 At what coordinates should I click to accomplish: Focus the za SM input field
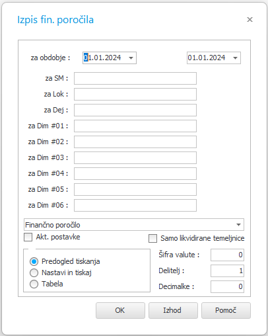pos(135,78)
